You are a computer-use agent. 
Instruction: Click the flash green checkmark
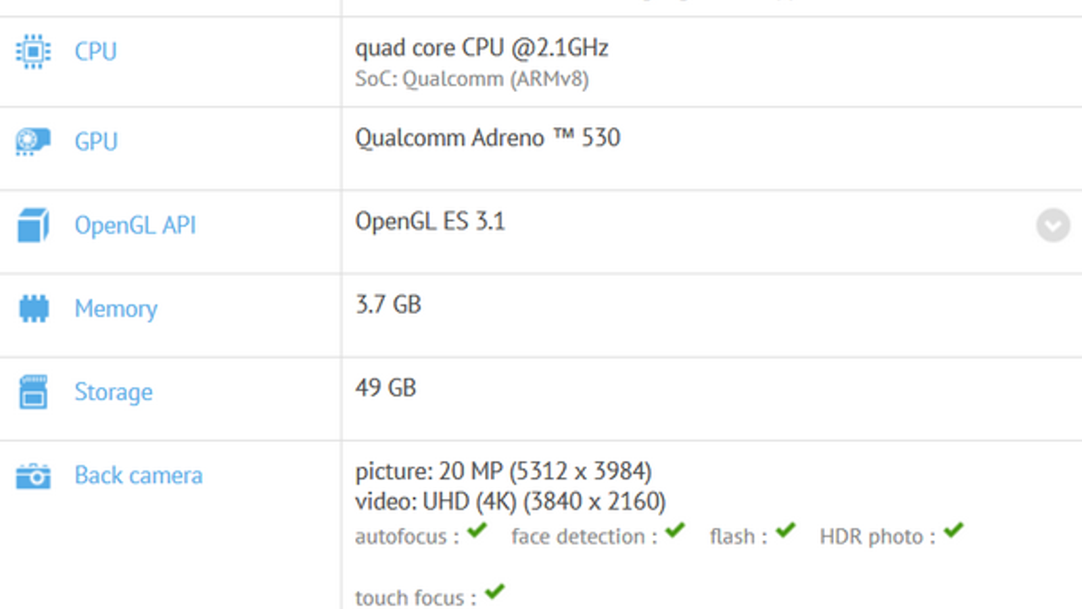pyautogui.click(x=785, y=531)
